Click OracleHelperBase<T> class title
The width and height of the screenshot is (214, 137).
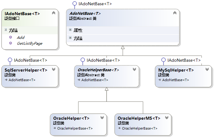tap(98, 70)
